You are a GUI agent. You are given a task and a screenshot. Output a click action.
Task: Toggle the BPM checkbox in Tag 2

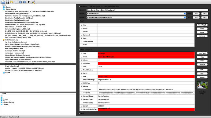coord(82,76)
